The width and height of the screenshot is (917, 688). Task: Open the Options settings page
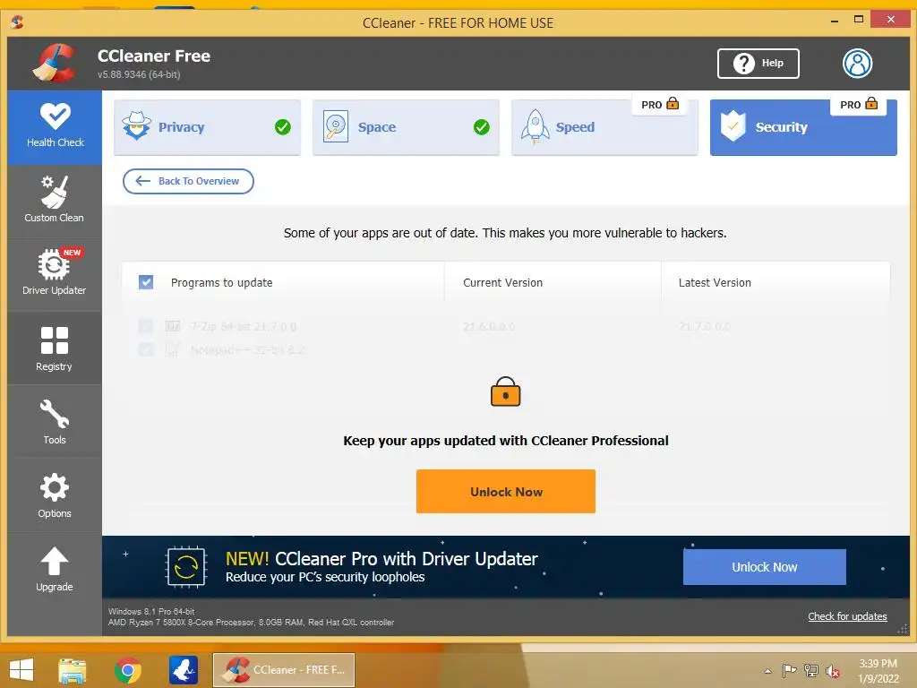pyautogui.click(x=55, y=494)
